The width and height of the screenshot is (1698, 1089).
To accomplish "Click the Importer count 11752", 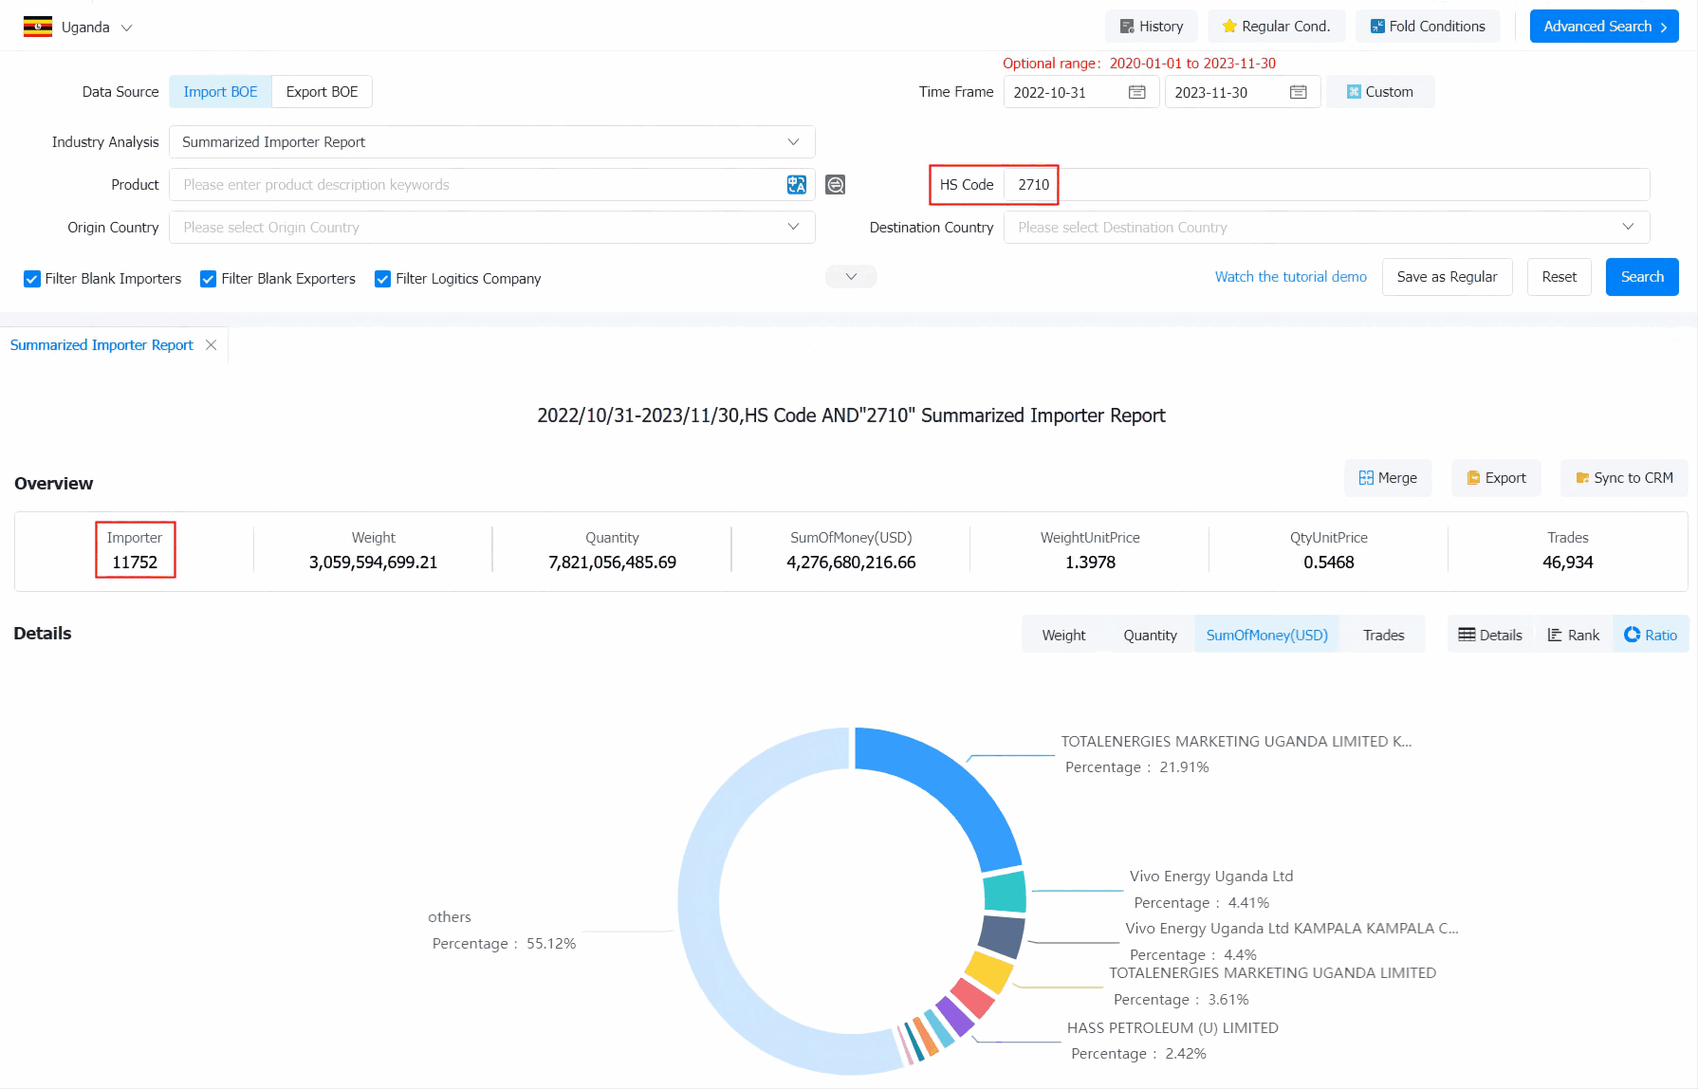I will click(x=135, y=563).
